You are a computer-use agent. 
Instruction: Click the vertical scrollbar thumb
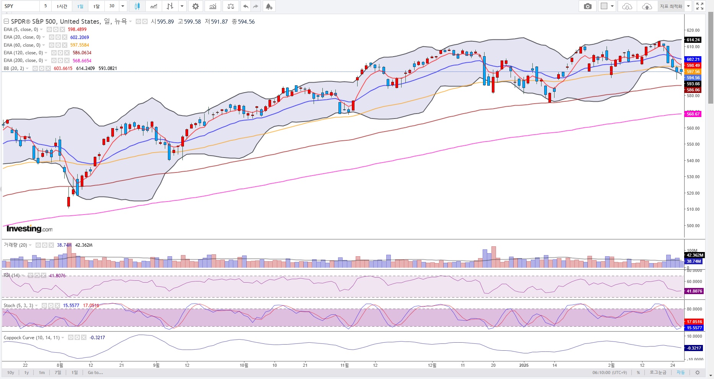[x=711, y=58]
